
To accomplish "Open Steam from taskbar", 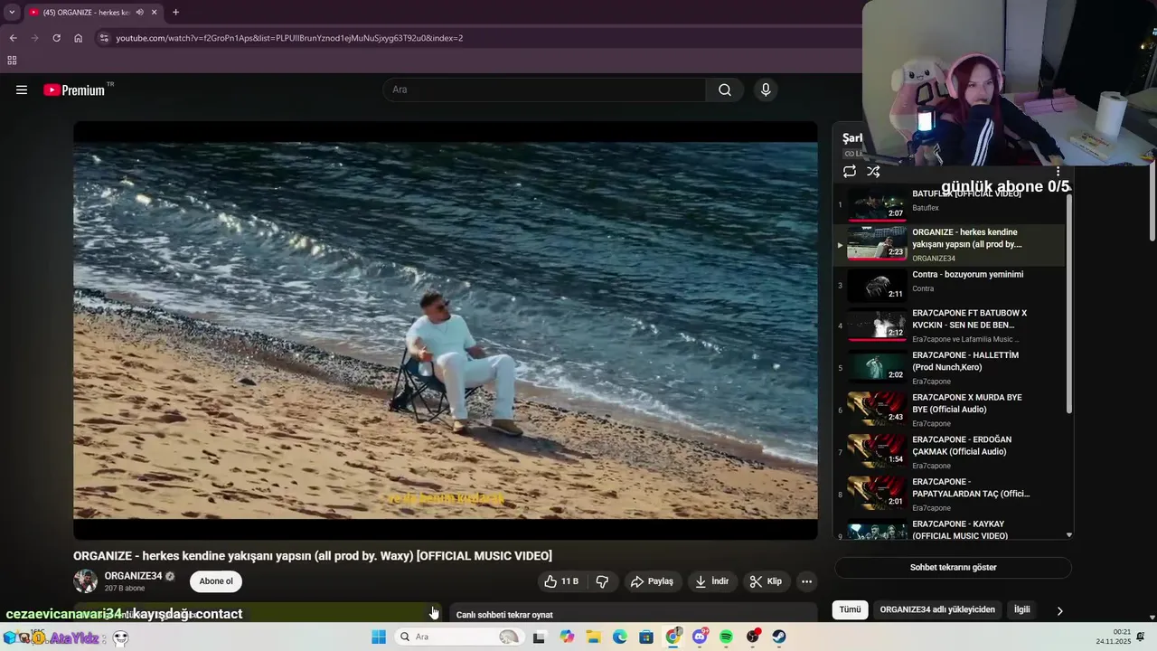I will [x=779, y=637].
